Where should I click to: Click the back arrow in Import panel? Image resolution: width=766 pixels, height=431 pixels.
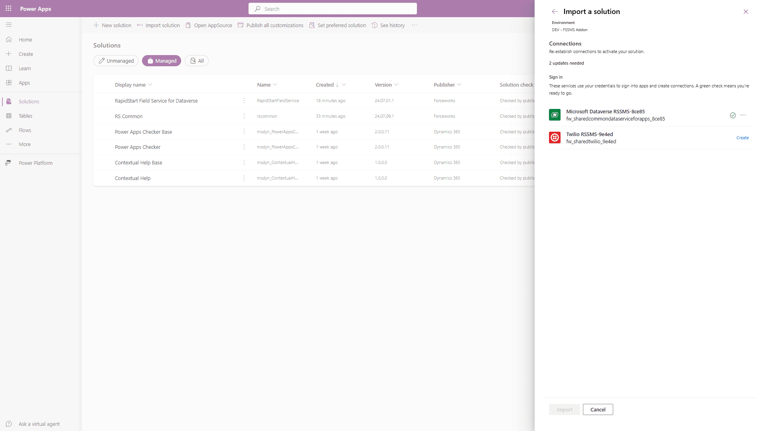pyautogui.click(x=555, y=12)
